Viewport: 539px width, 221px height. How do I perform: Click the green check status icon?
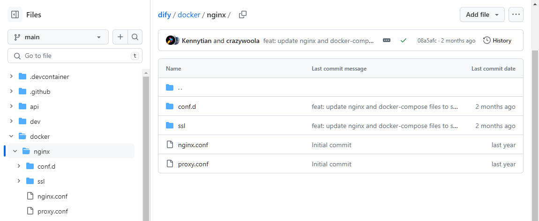(404, 41)
